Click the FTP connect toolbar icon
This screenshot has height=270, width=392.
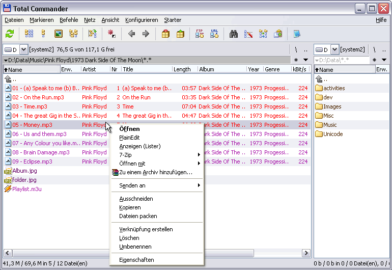tap(200, 34)
